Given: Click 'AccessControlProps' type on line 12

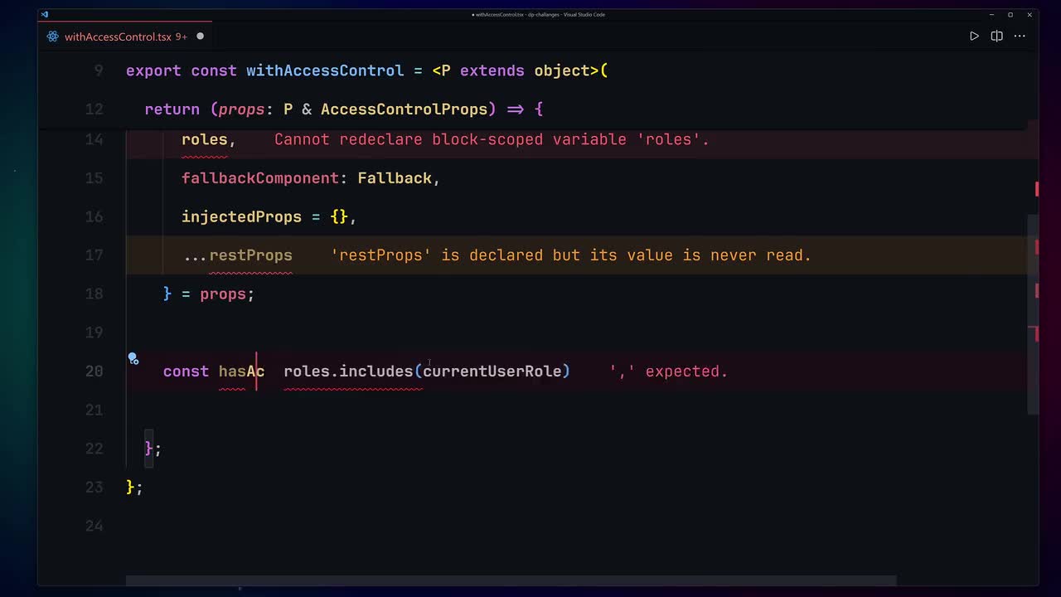Looking at the screenshot, I should pyautogui.click(x=404, y=109).
